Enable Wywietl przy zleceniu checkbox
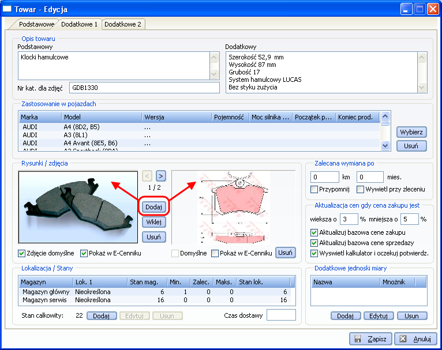 [360, 190]
